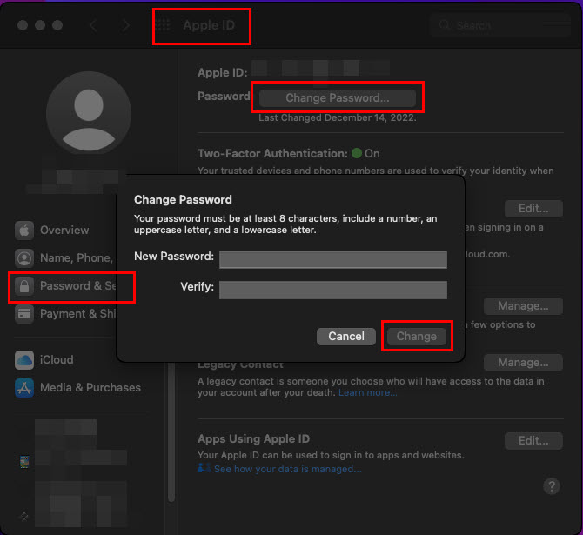This screenshot has height=535, width=583.
Task: Click the device icon in sidebar list
Action: coord(24,462)
